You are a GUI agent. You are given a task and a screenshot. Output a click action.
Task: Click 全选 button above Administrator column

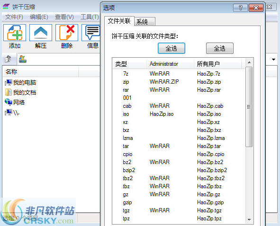pos(171,48)
